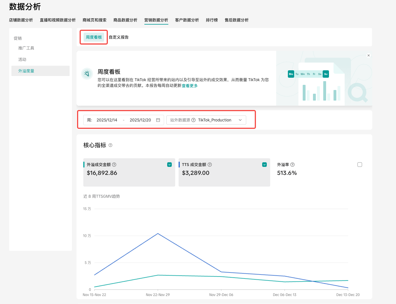Switch to 自定义报告 tab
Viewport: 396px width, 304px height.
pyautogui.click(x=119, y=37)
